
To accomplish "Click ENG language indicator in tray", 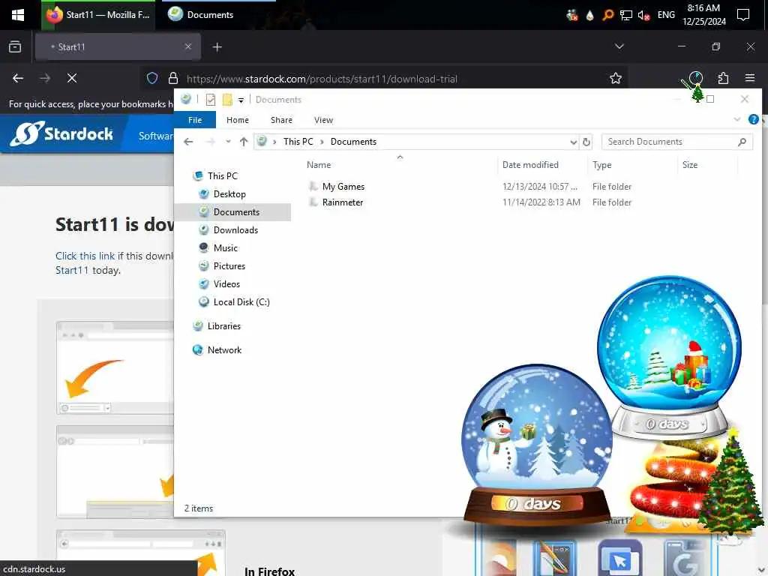I will [x=666, y=15].
